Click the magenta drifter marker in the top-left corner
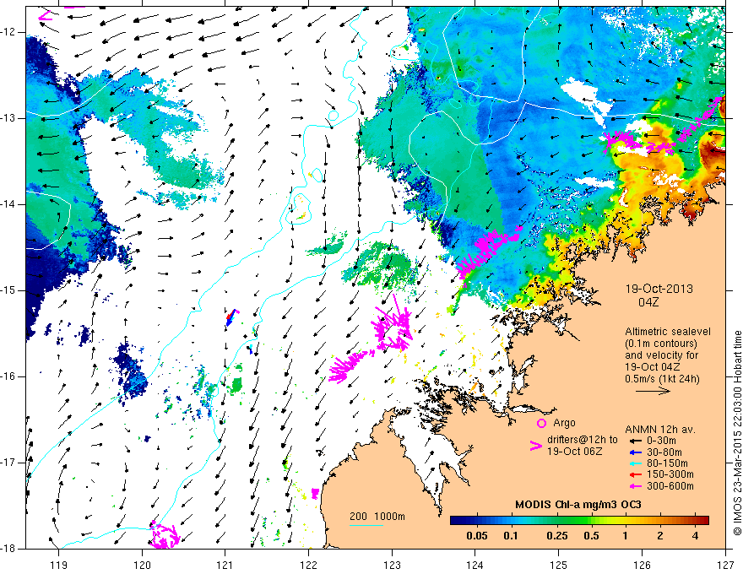The image size is (743, 574). click(45, 16)
